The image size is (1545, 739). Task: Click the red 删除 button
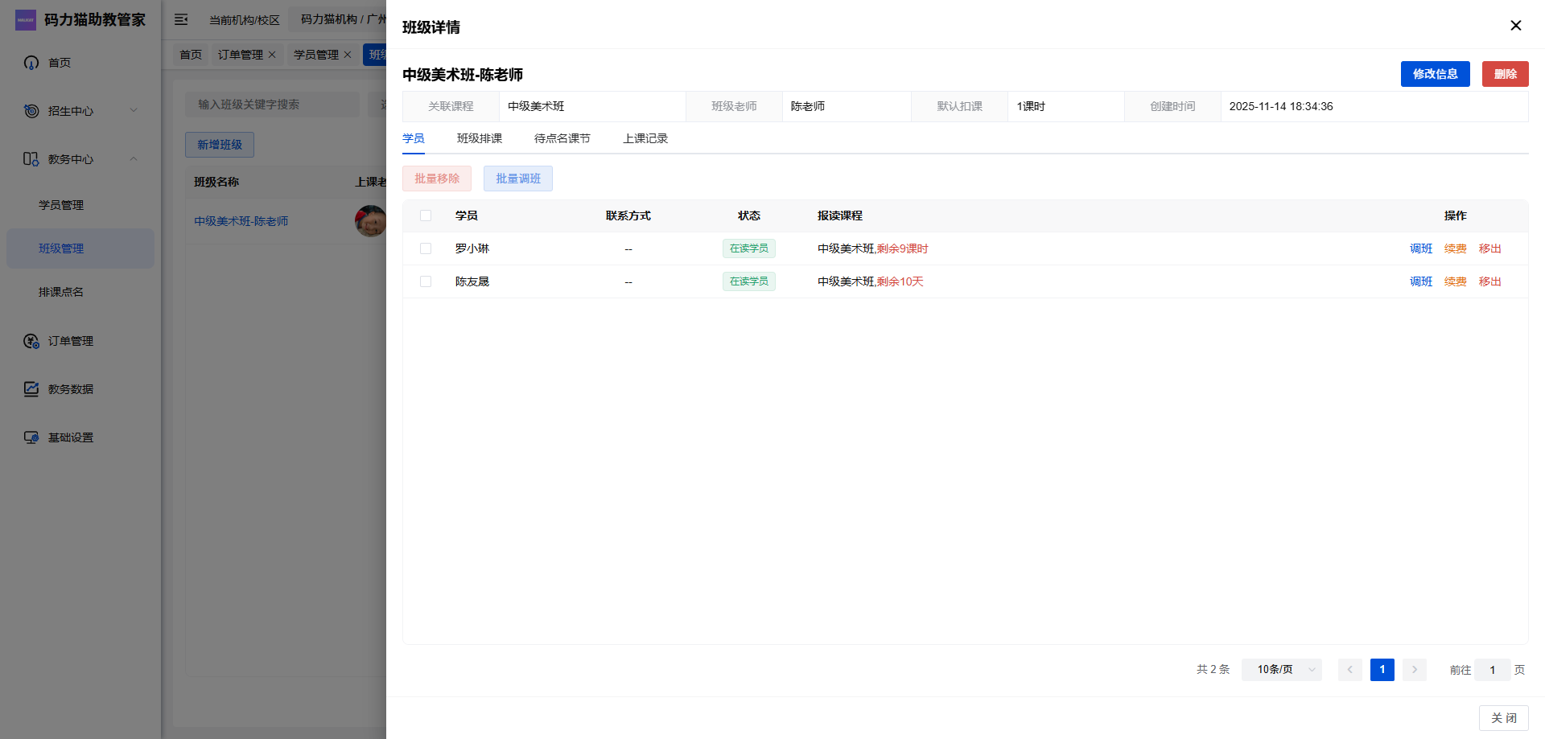pos(1505,74)
